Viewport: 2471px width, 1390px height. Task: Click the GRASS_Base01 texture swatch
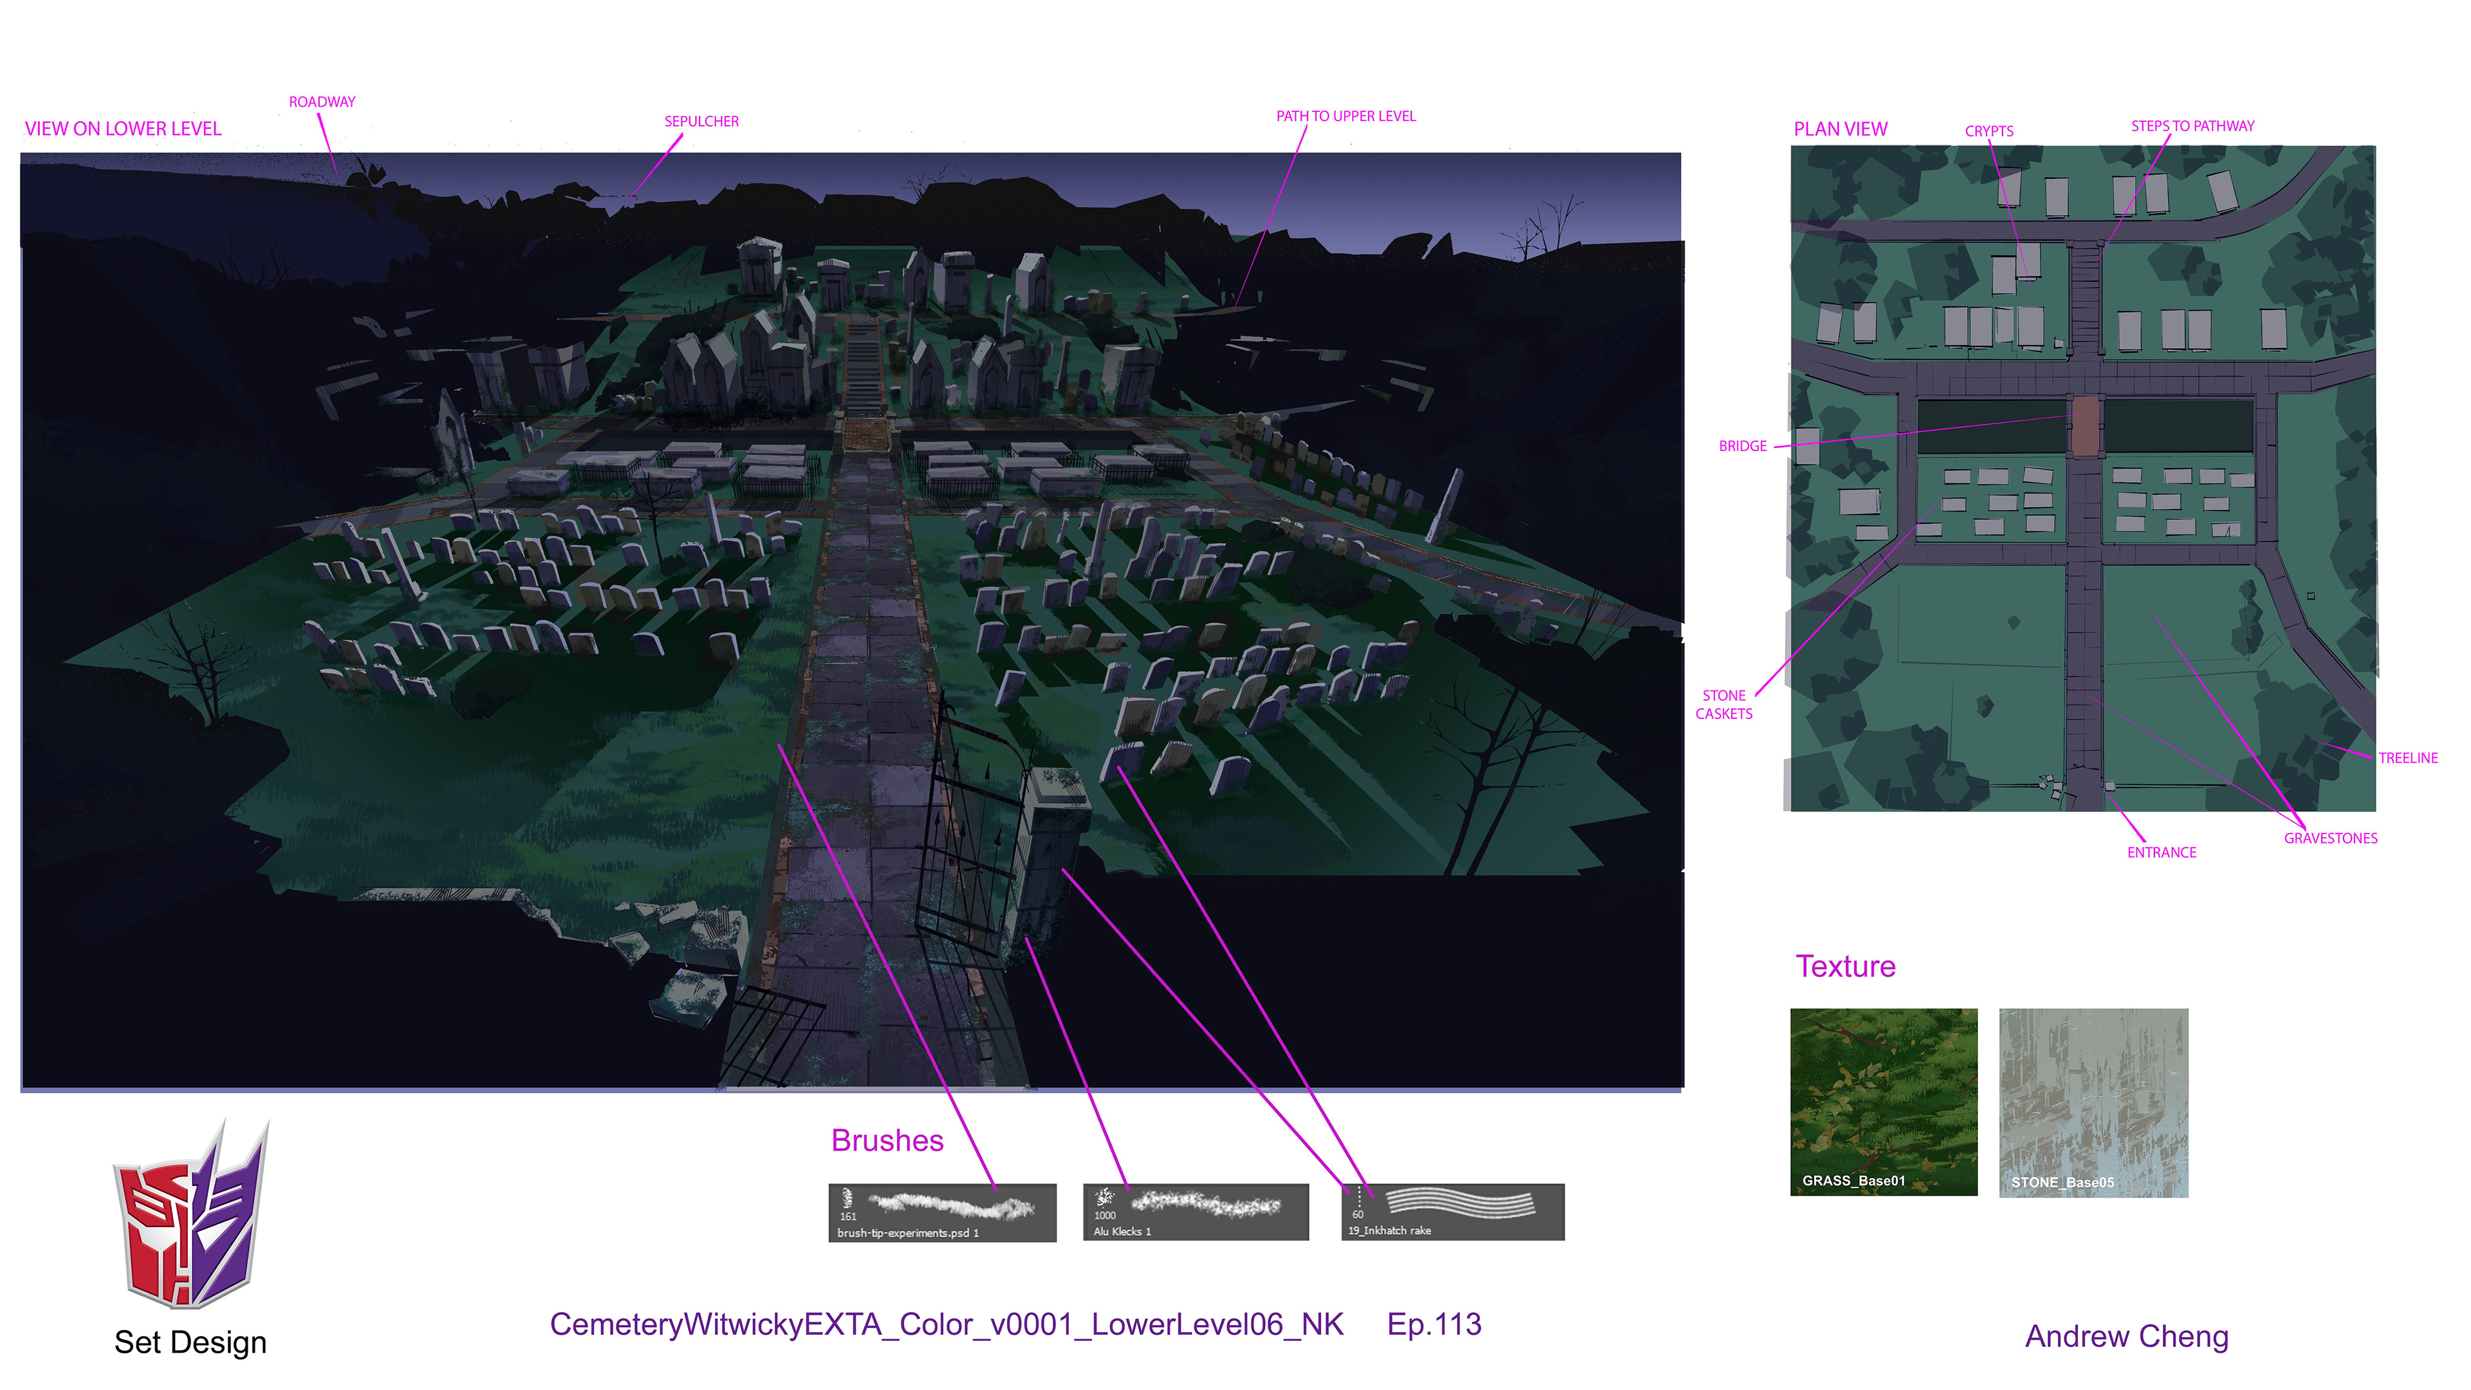pos(1883,1101)
